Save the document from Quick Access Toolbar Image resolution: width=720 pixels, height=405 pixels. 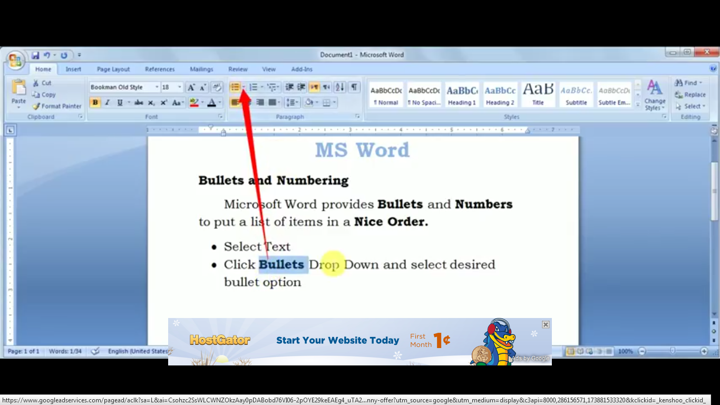pyautogui.click(x=35, y=55)
